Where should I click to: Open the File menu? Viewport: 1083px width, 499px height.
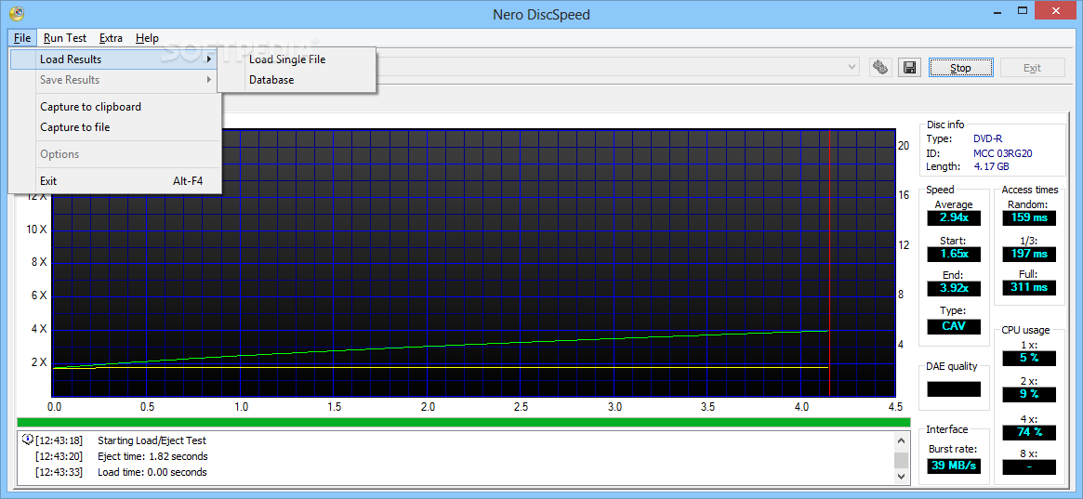pyautogui.click(x=21, y=38)
